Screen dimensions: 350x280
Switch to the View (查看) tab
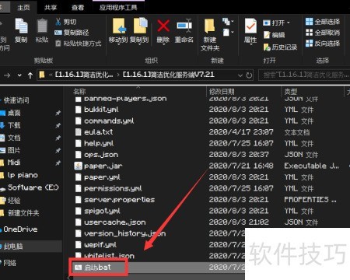coord(78,8)
